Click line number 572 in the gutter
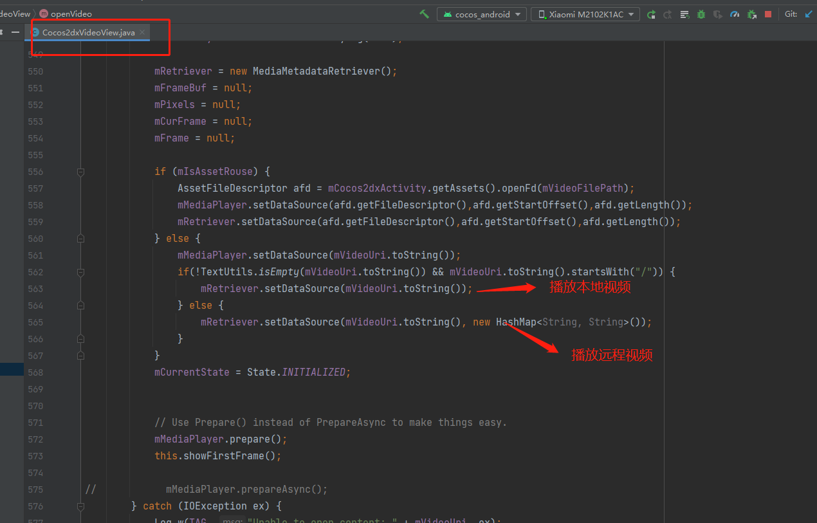Image resolution: width=817 pixels, height=523 pixels. pyautogui.click(x=35, y=439)
